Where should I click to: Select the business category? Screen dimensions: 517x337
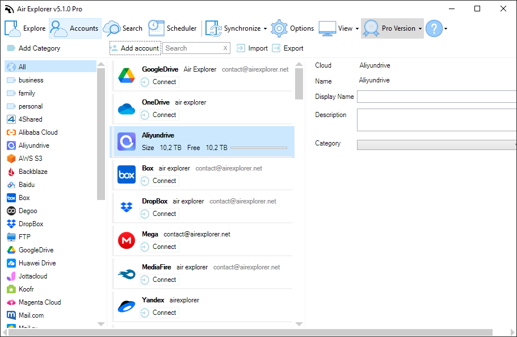click(51, 80)
